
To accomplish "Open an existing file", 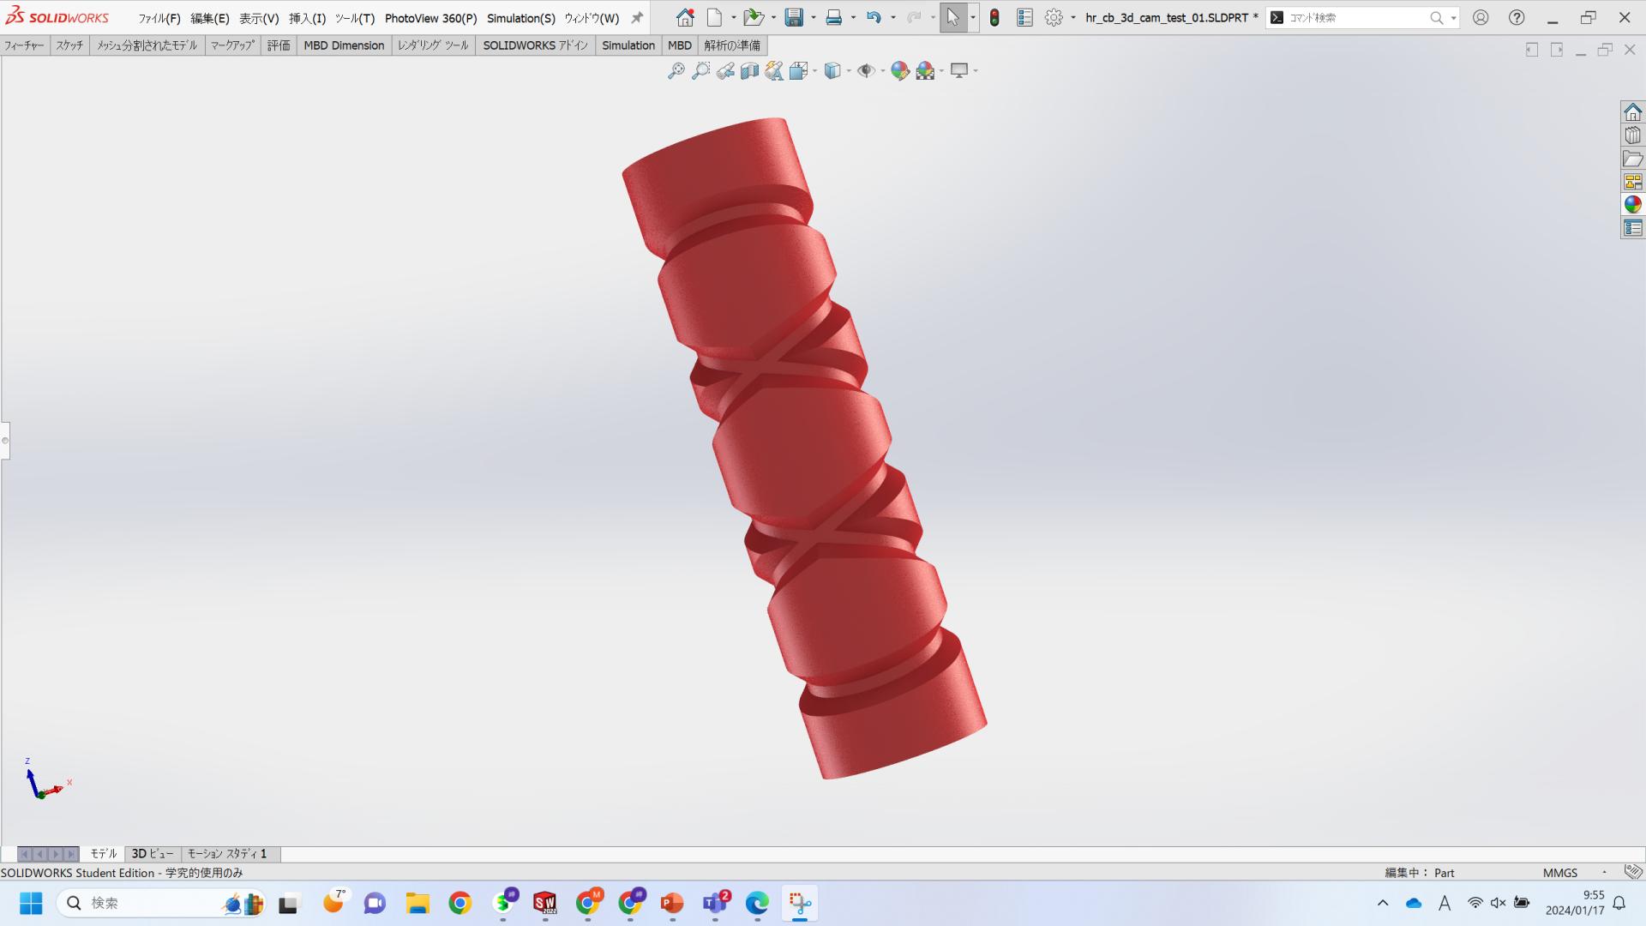I will click(x=753, y=17).
